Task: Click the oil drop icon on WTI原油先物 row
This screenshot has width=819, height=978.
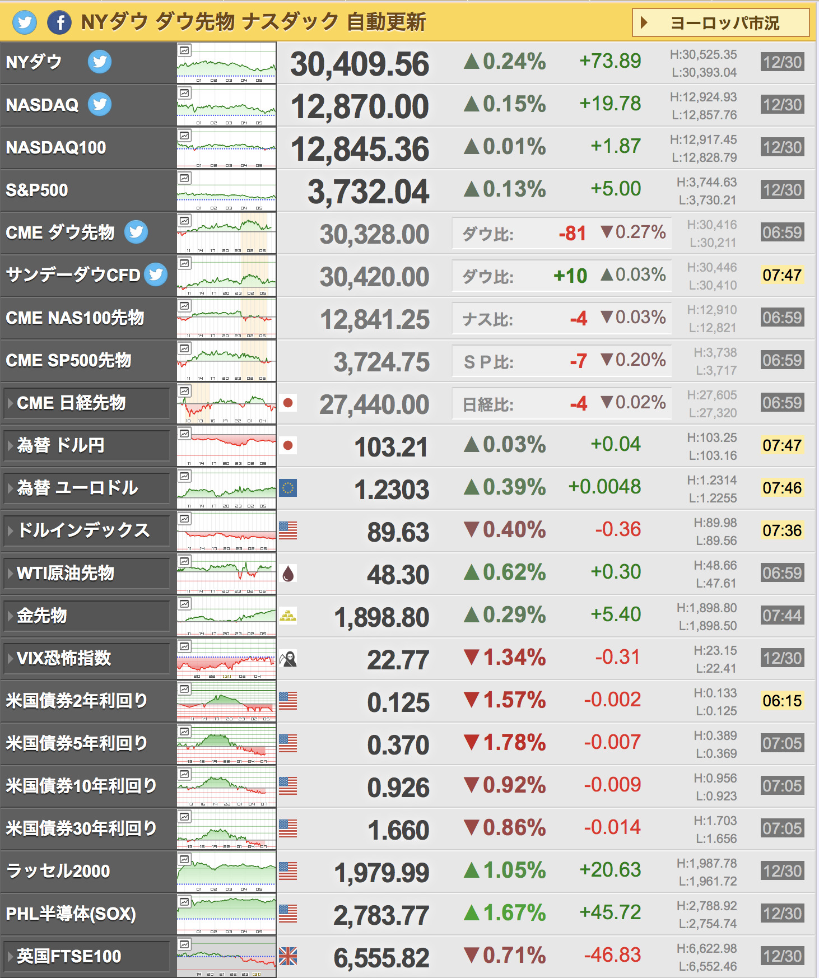Action: (288, 573)
